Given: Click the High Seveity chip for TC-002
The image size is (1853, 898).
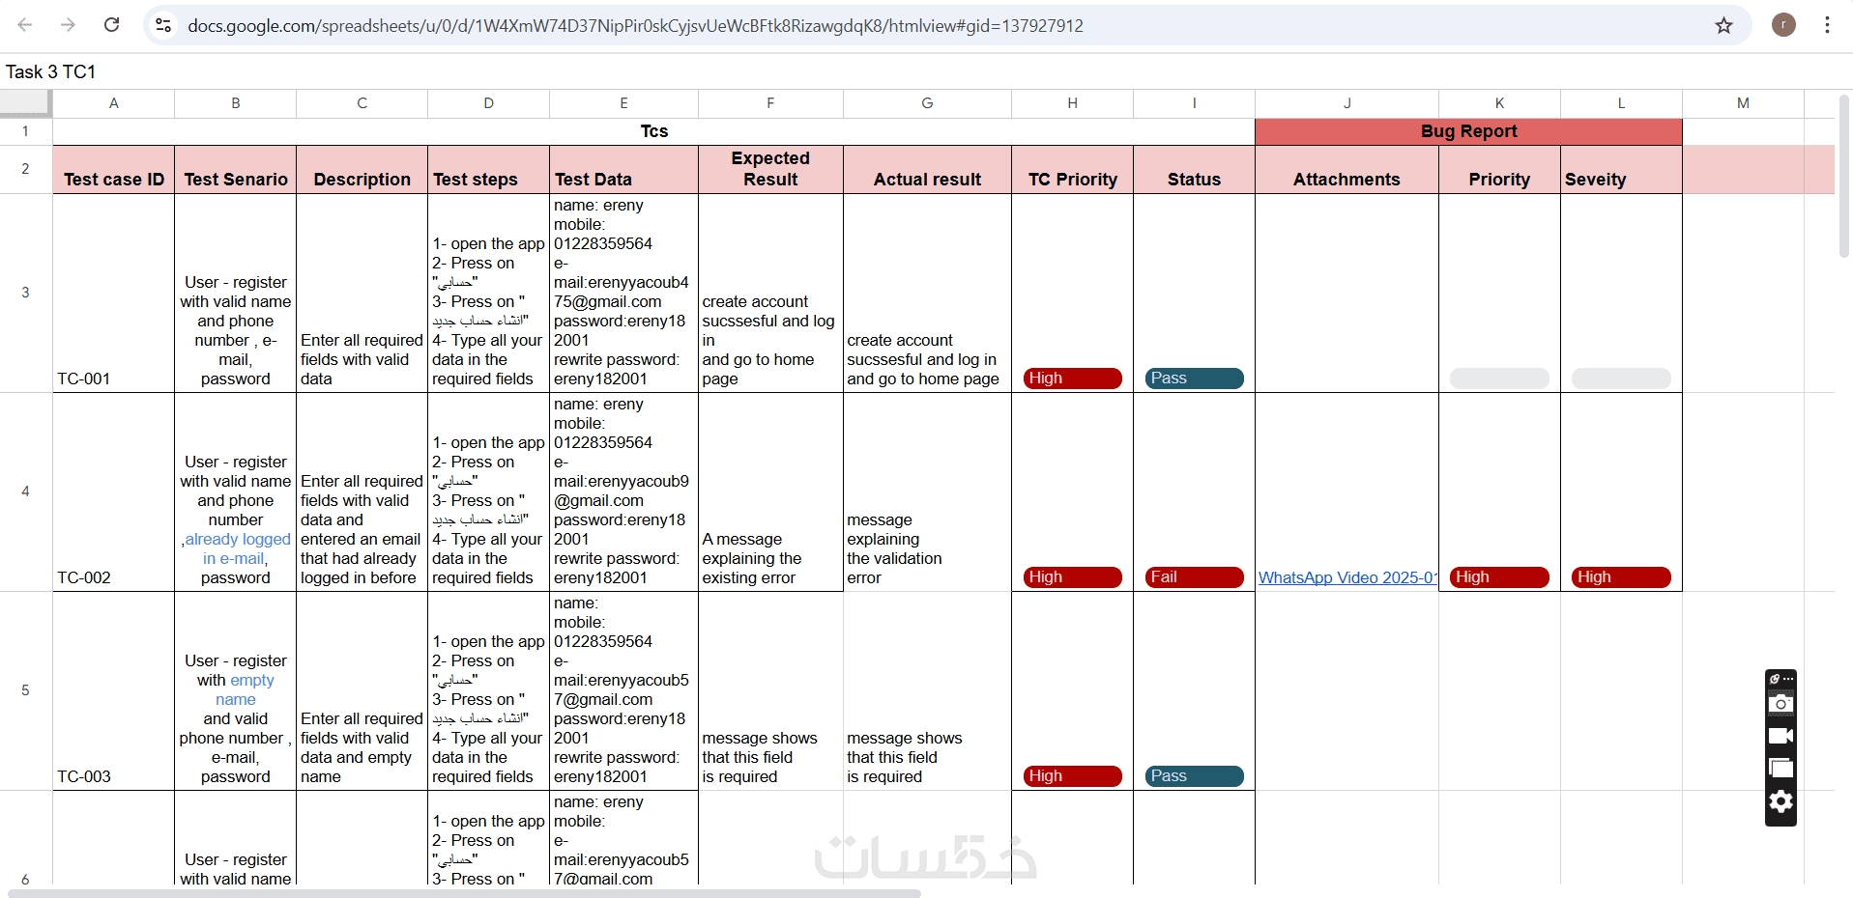Looking at the screenshot, I should (x=1621, y=577).
